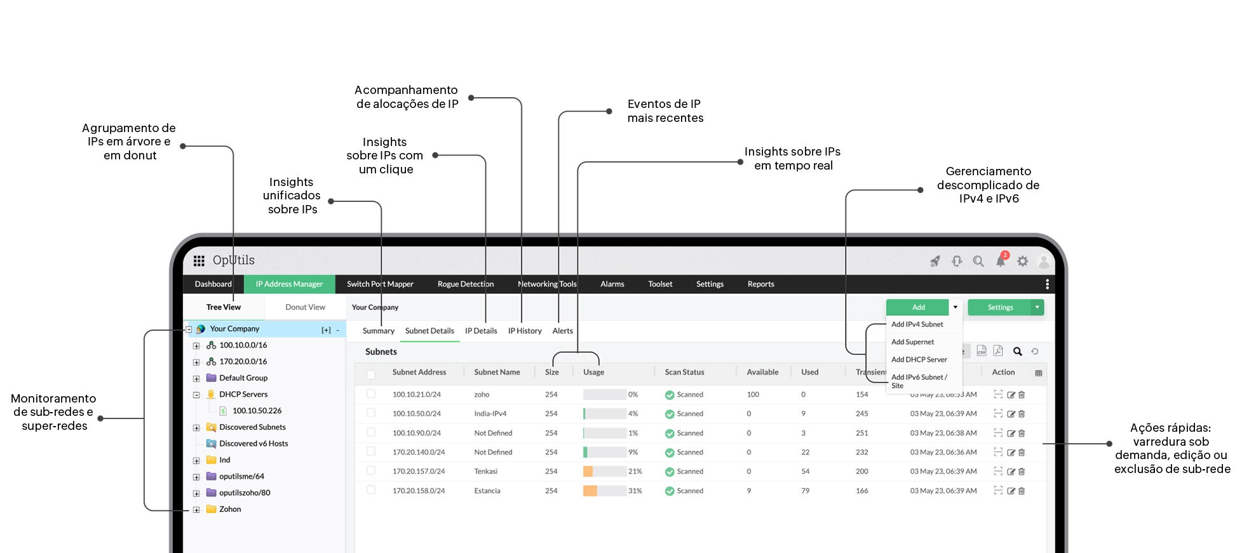Open the IP History tab
Viewport: 1249px width, 553px height.
pos(525,331)
